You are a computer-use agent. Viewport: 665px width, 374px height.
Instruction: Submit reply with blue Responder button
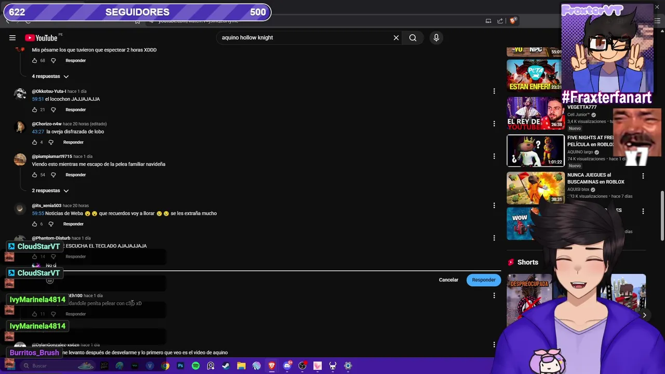click(484, 280)
